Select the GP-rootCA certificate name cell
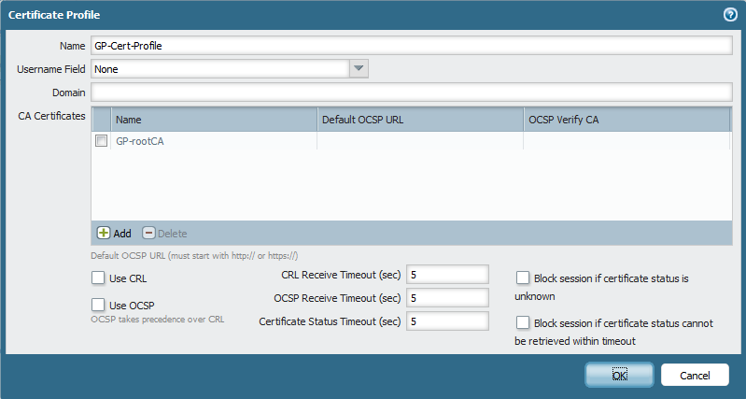Screen dimensions: 746x399 click(x=214, y=141)
